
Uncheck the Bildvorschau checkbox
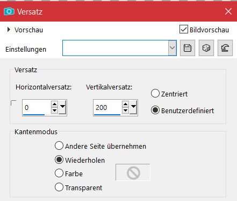(184, 29)
